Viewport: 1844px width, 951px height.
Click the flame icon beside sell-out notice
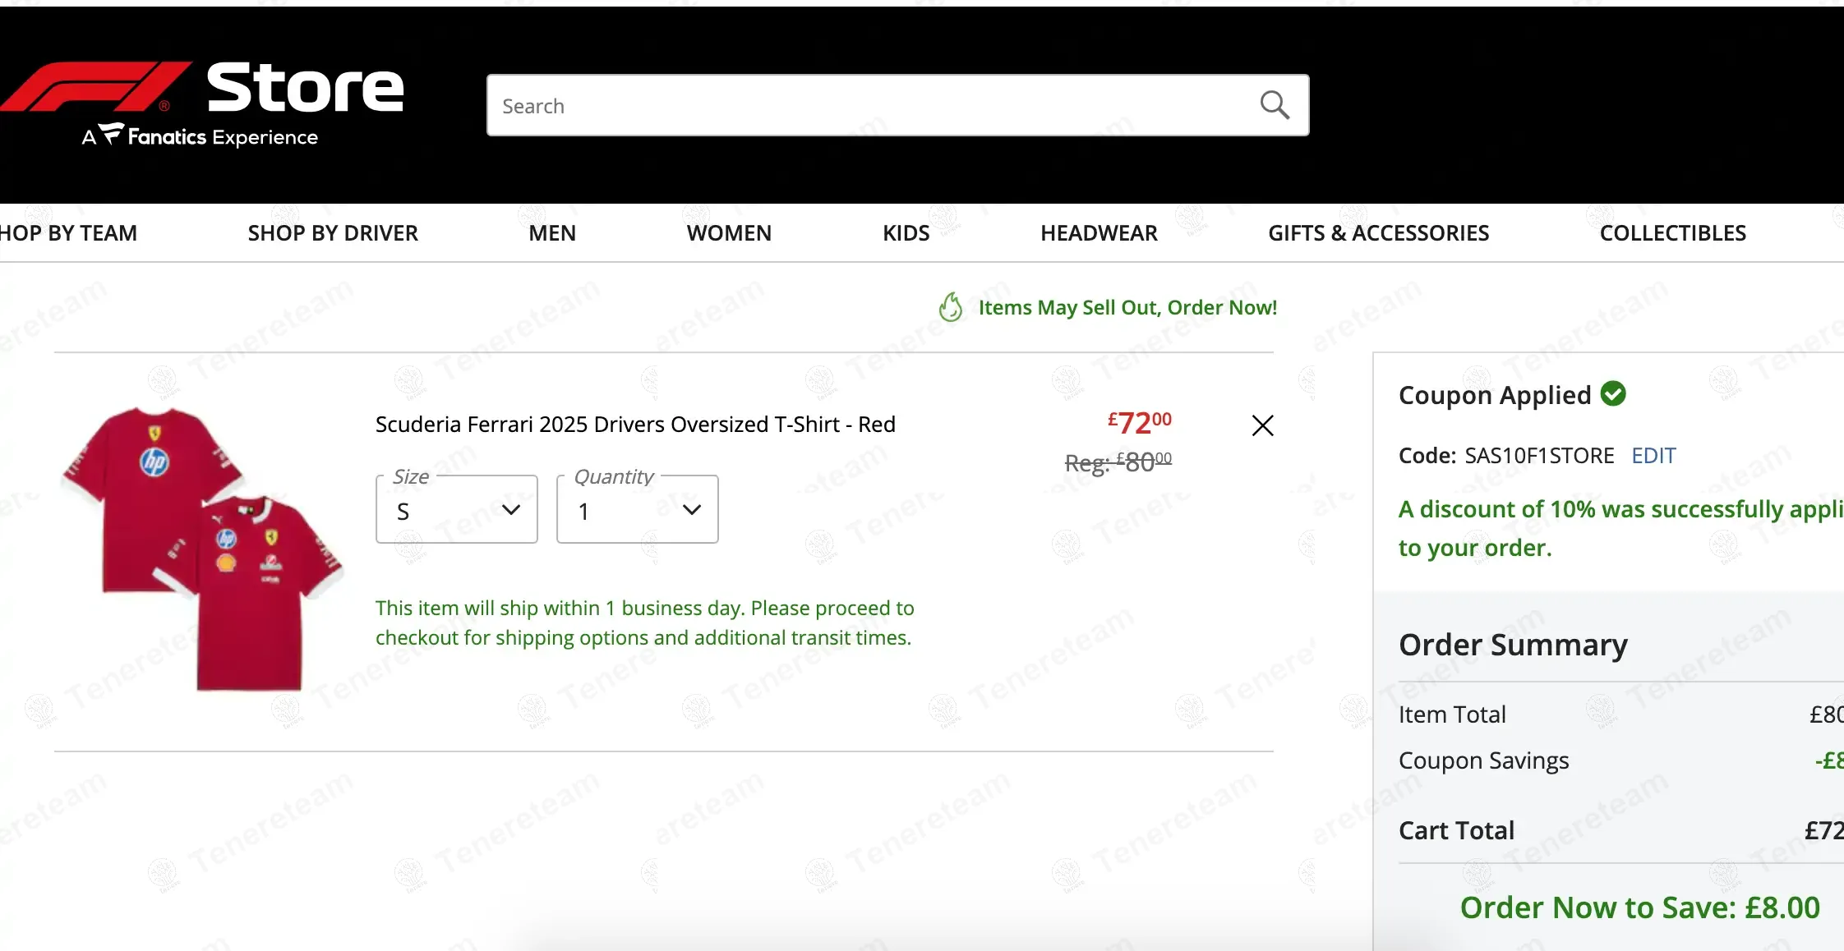point(951,307)
